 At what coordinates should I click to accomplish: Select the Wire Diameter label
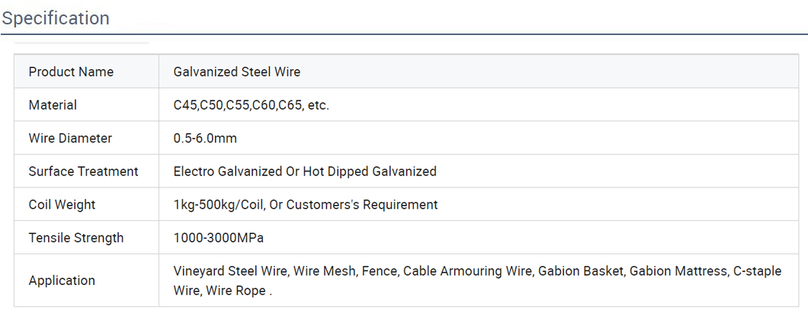point(70,138)
